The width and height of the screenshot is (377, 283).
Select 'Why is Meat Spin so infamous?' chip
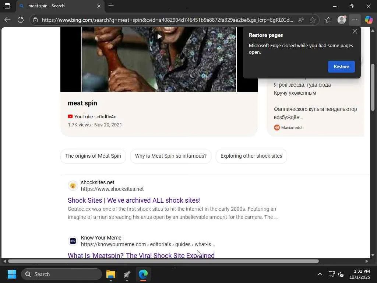(171, 156)
